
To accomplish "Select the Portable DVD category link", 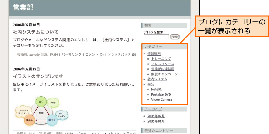I will tap(161, 94).
